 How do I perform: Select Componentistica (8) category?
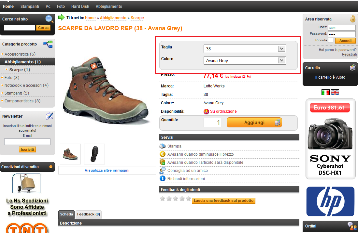click(x=22, y=101)
